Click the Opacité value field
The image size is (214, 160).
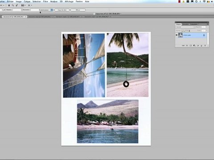click(x=203, y=27)
